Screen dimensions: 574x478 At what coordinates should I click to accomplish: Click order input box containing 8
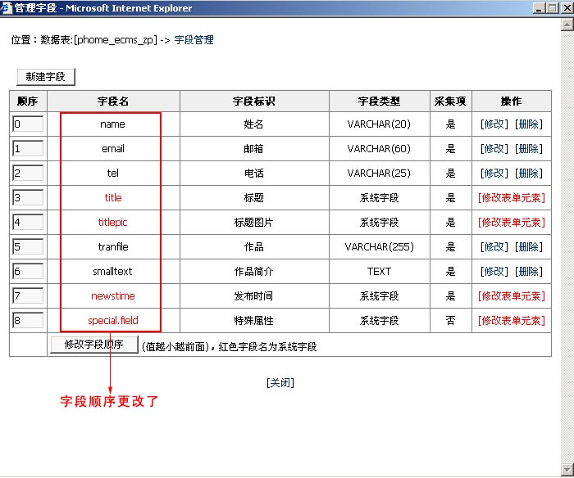pyautogui.click(x=28, y=321)
